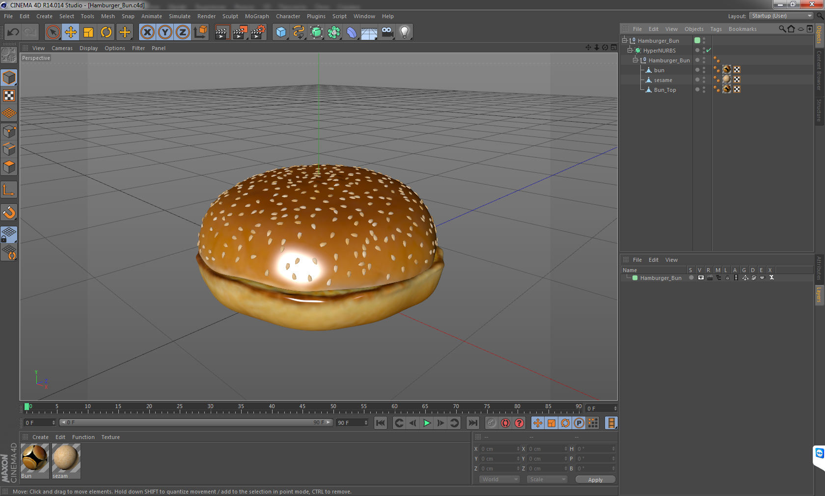The width and height of the screenshot is (825, 496).
Task: Toggle layer solo for Hamburger_Bun layer
Action: pyautogui.click(x=691, y=277)
